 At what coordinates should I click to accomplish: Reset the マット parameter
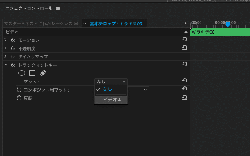tap(184, 81)
